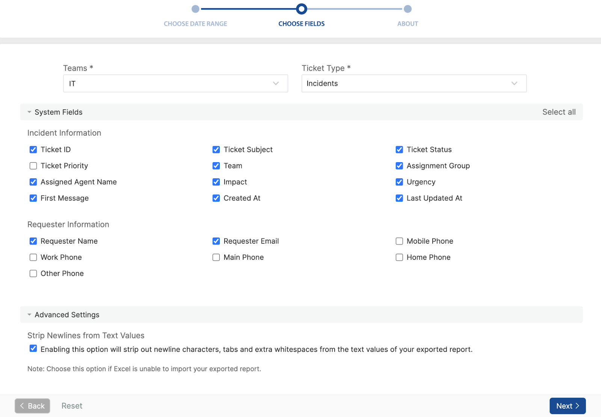
Task: Proceed with the Next button
Action: coord(568,406)
